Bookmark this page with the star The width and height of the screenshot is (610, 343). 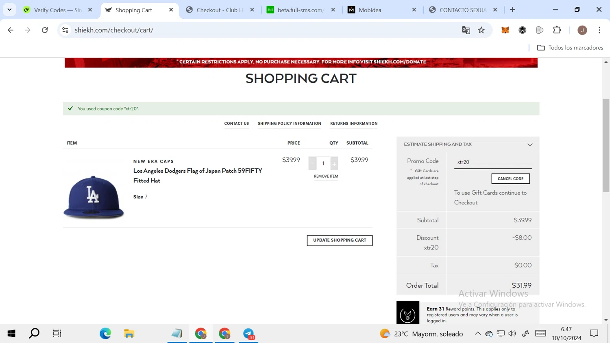[481, 30]
